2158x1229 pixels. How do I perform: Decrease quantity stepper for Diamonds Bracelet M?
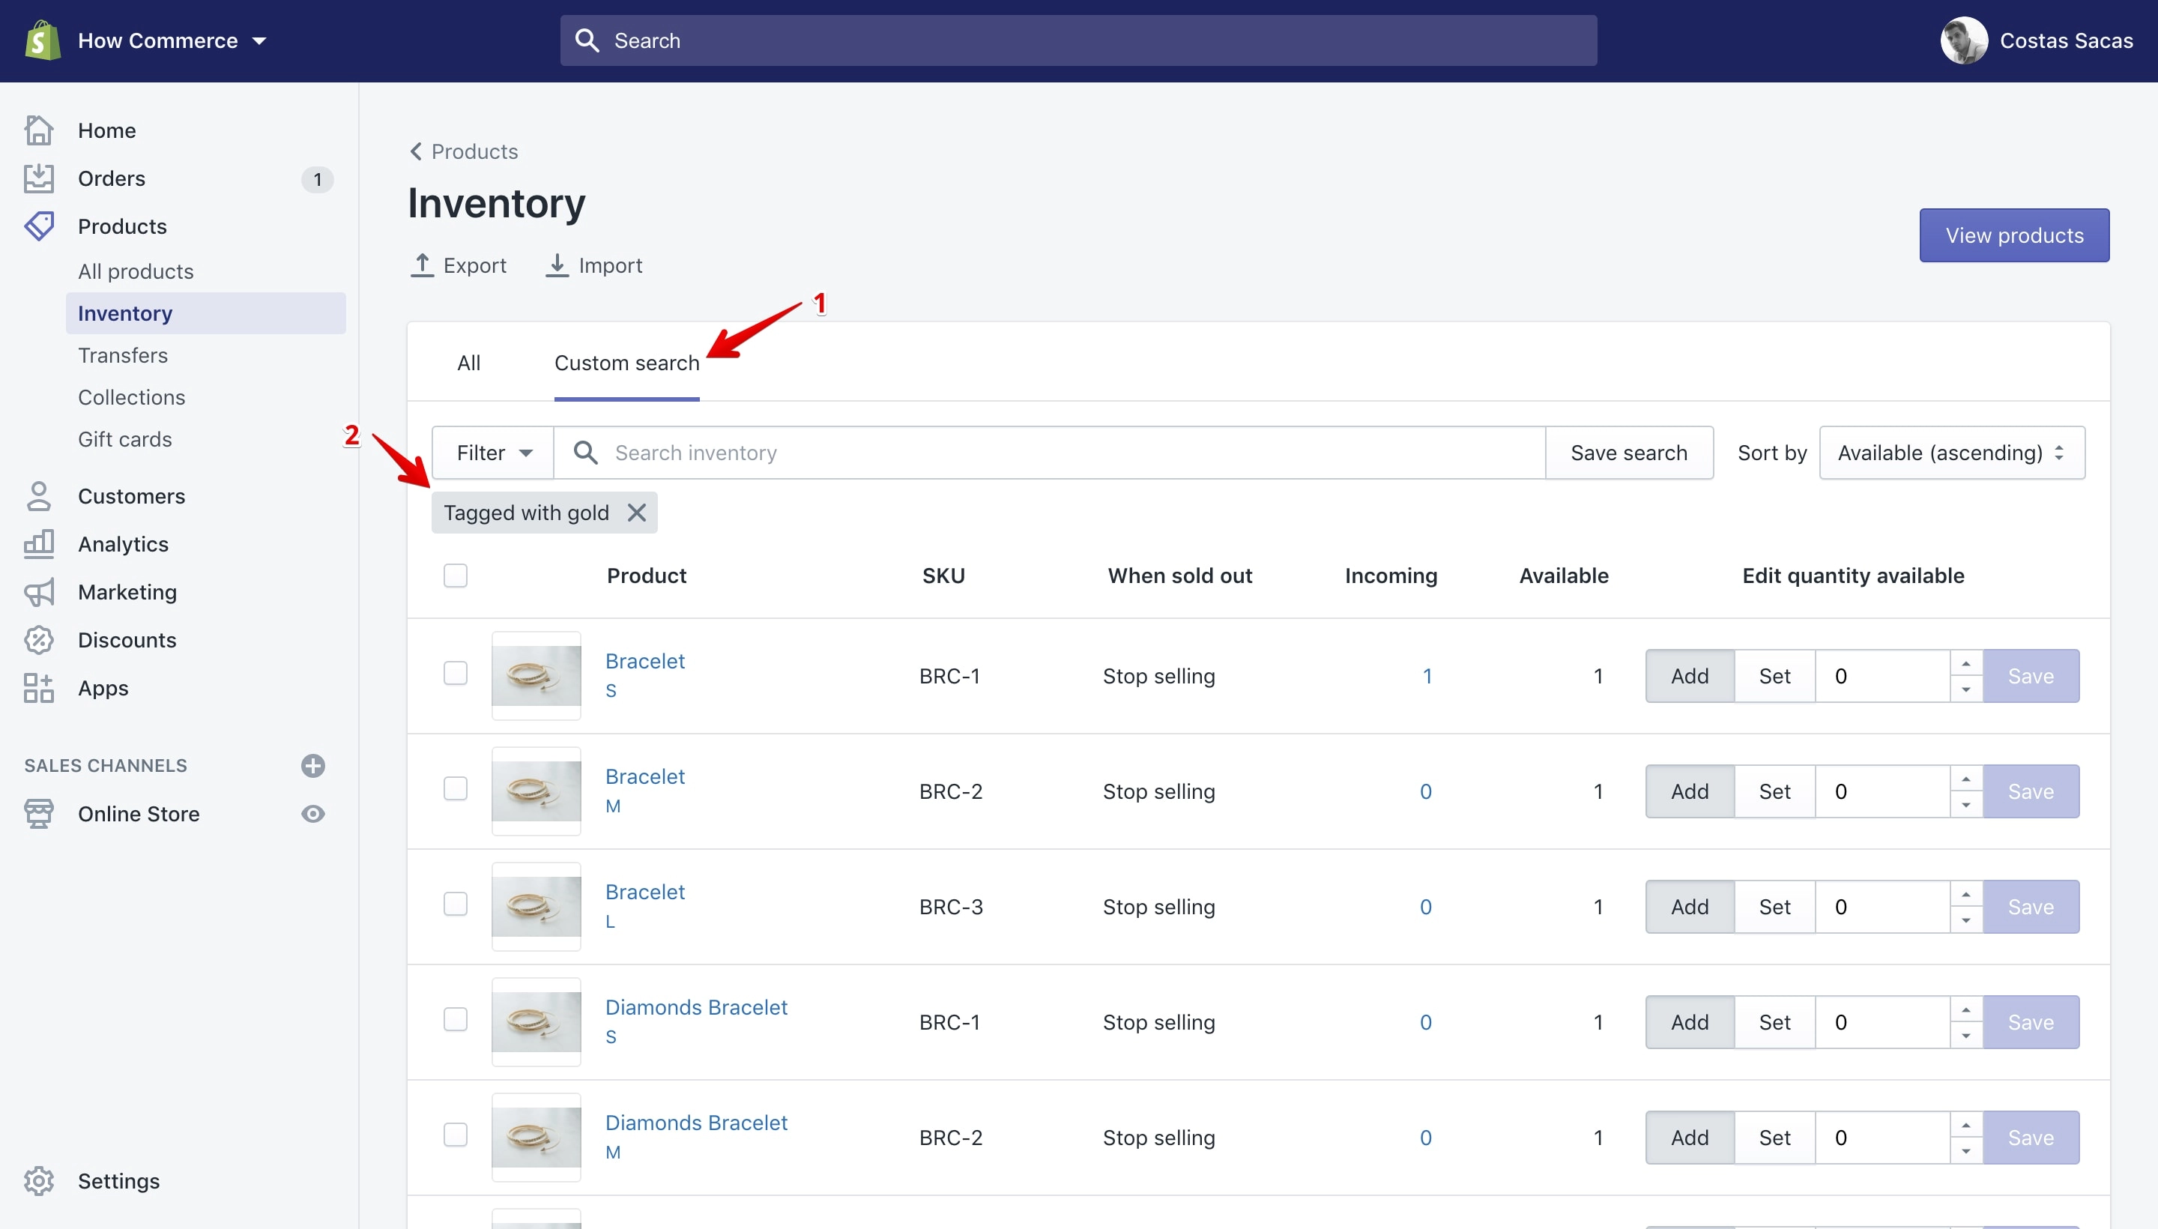pyautogui.click(x=1966, y=1150)
